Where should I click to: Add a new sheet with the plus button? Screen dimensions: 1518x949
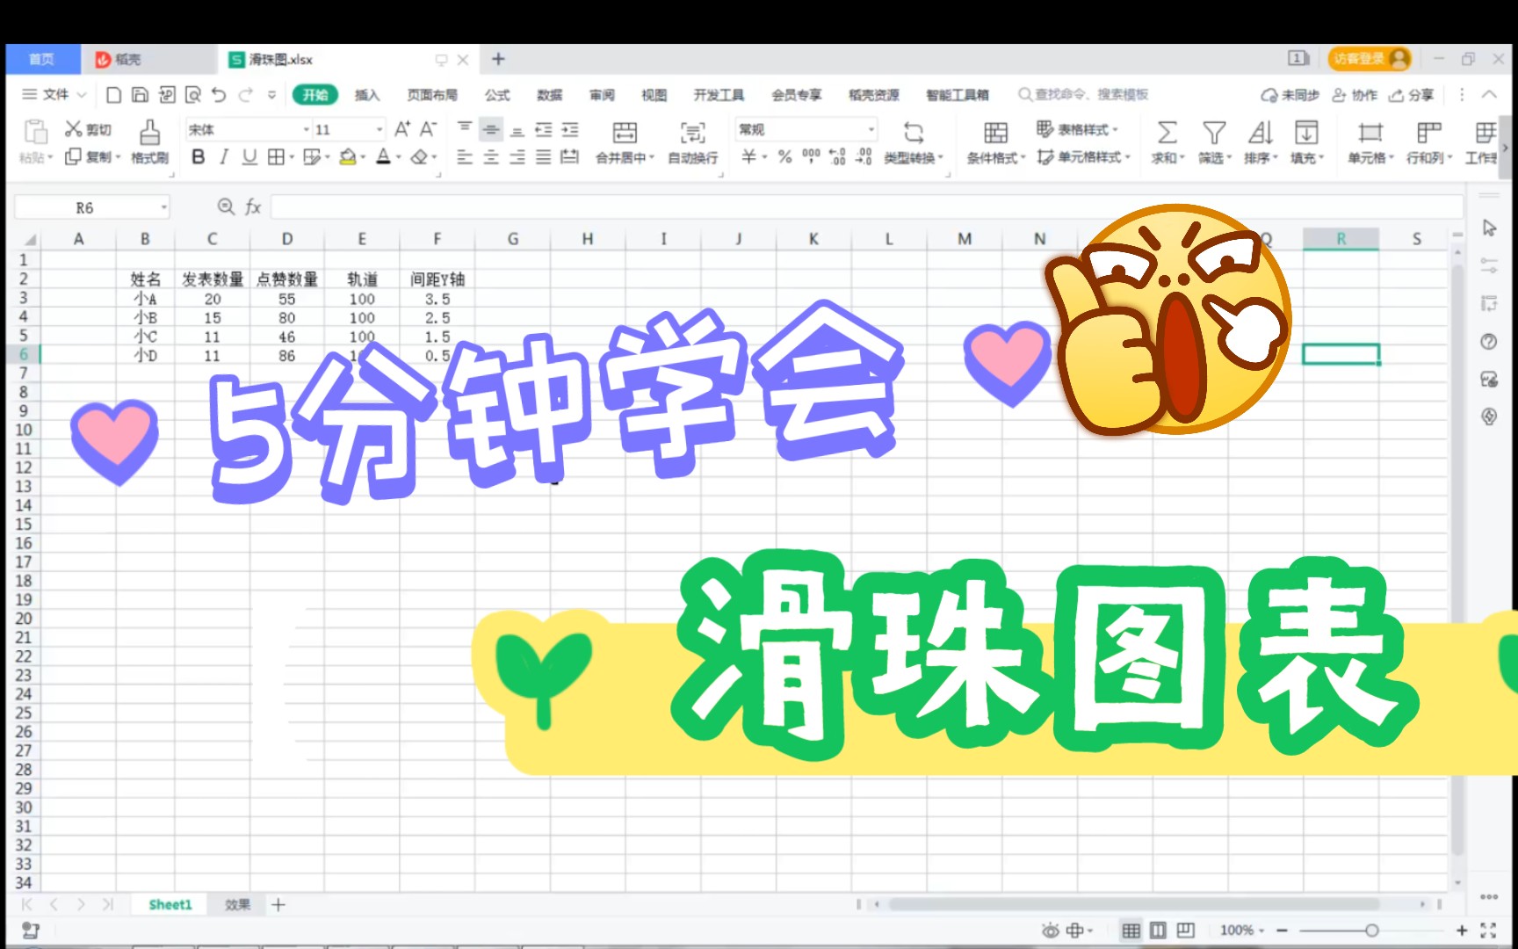coord(278,904)
